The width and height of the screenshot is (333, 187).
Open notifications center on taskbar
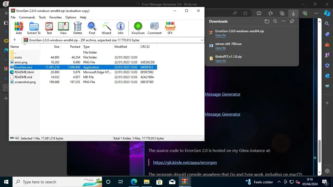click(325, 182)
